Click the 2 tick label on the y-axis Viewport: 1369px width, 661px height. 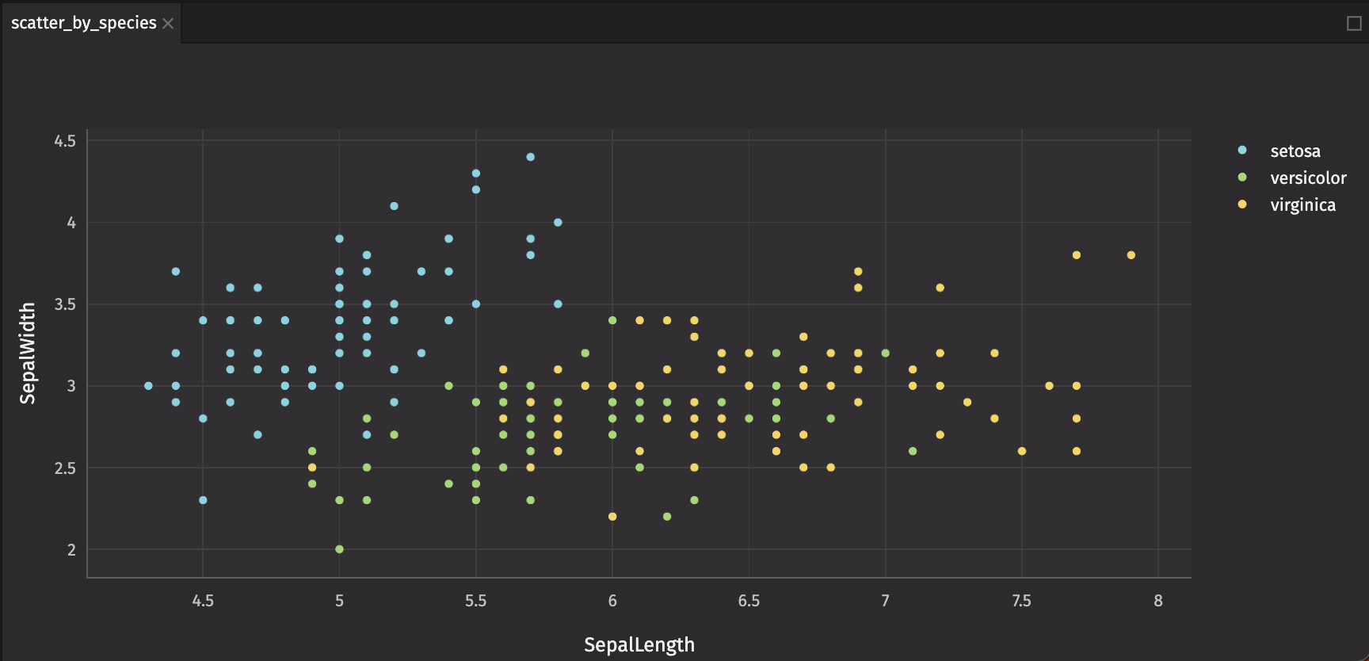click(71, 550)
